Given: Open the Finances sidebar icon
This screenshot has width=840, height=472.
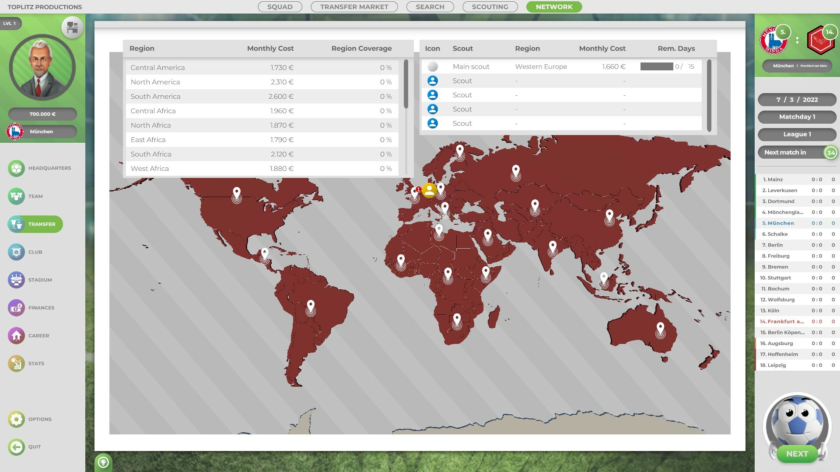Looking at the screenshot, I should pos(16,308).
